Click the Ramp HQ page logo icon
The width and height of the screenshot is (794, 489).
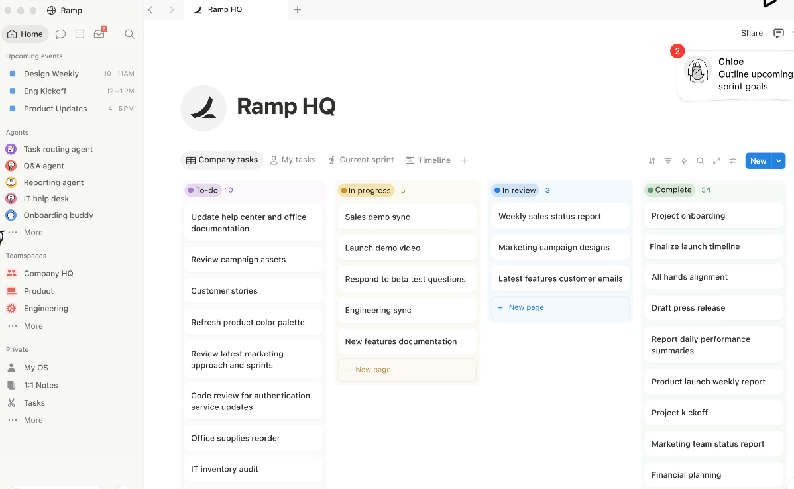[203, 108]
